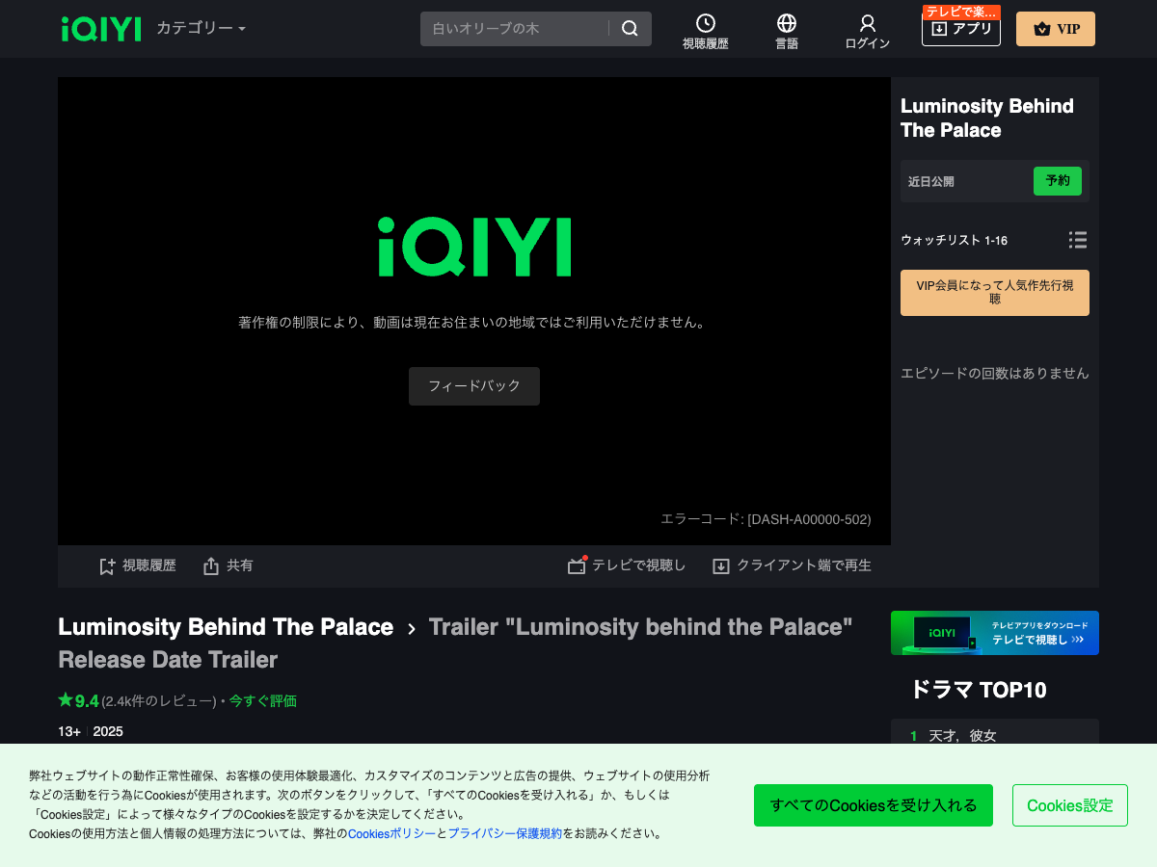Screen dimensions: 1157x867
Task: Add to watchlist via 視聴履歴 bookmark icon
Action: coord(107,566)
